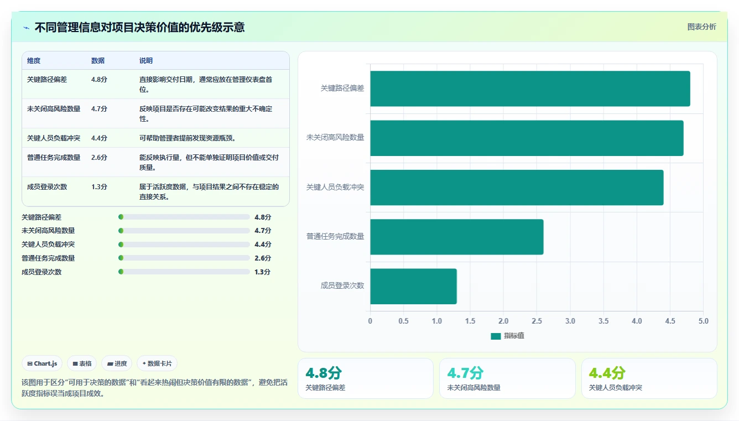Click the spark icon beside the page title
The image size is (739, 421).
click(x=27, y=28)
